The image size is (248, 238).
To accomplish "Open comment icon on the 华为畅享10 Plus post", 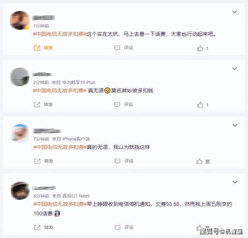I will 117,104.
